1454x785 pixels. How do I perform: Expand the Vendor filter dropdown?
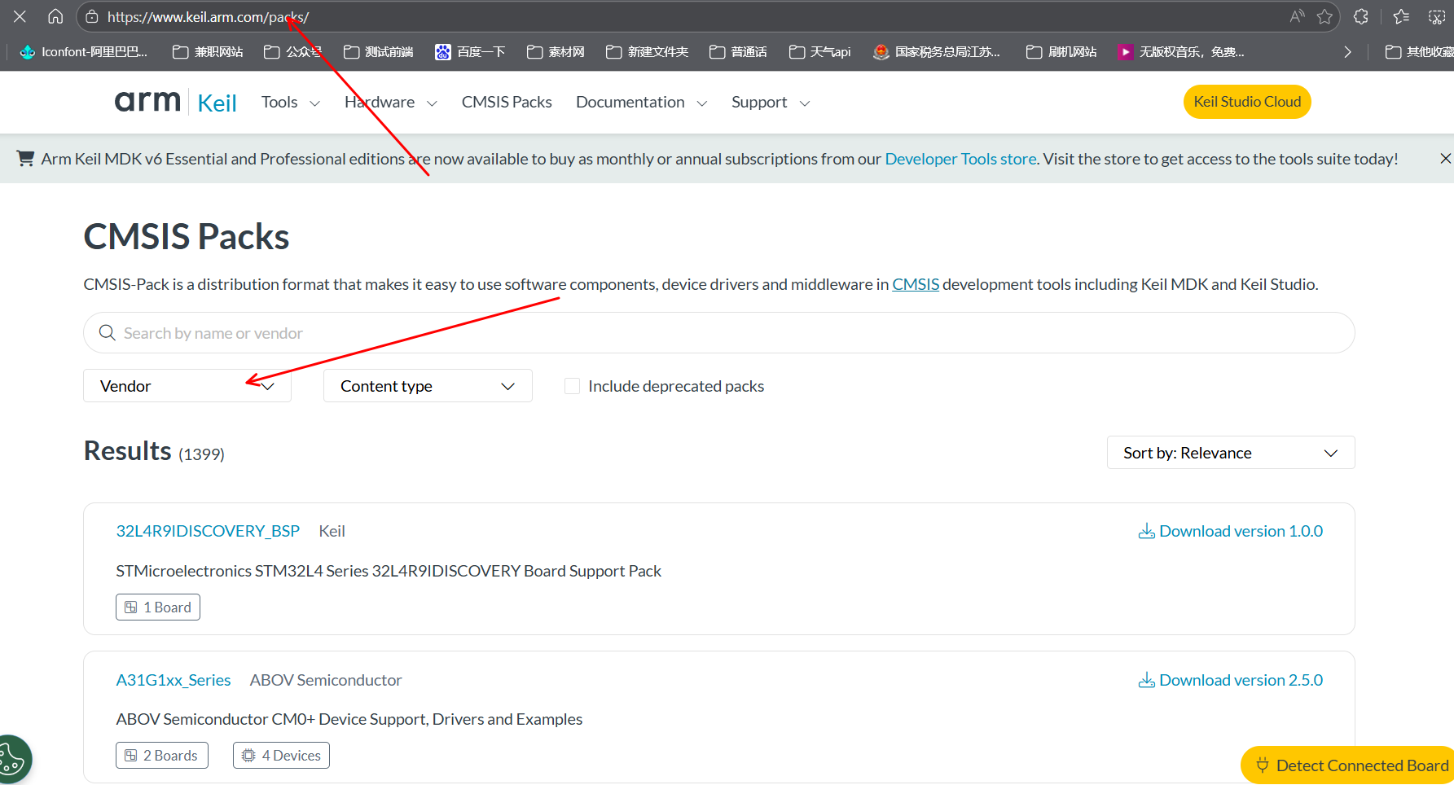[187, 386]
